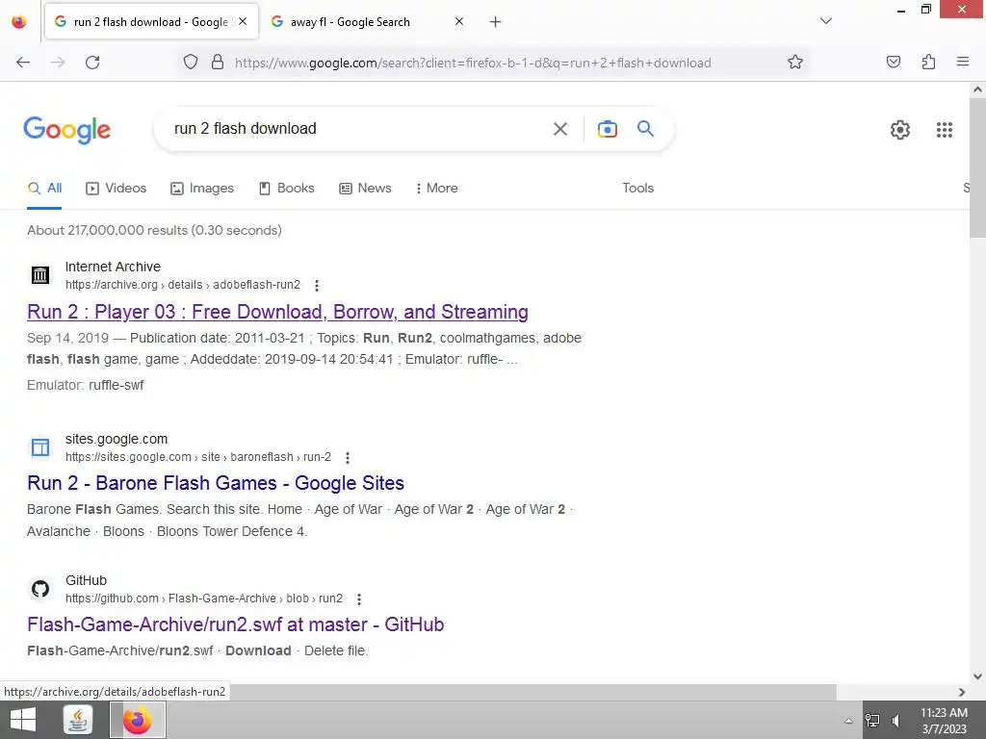
Task: Open 'Flash-Game-Archive/run2.swf' GitHub link
Action: point(236,624)
